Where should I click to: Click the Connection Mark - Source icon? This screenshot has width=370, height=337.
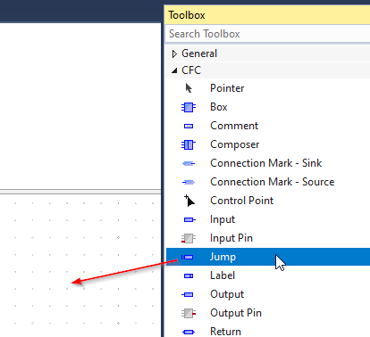click(x=189, y=182)
